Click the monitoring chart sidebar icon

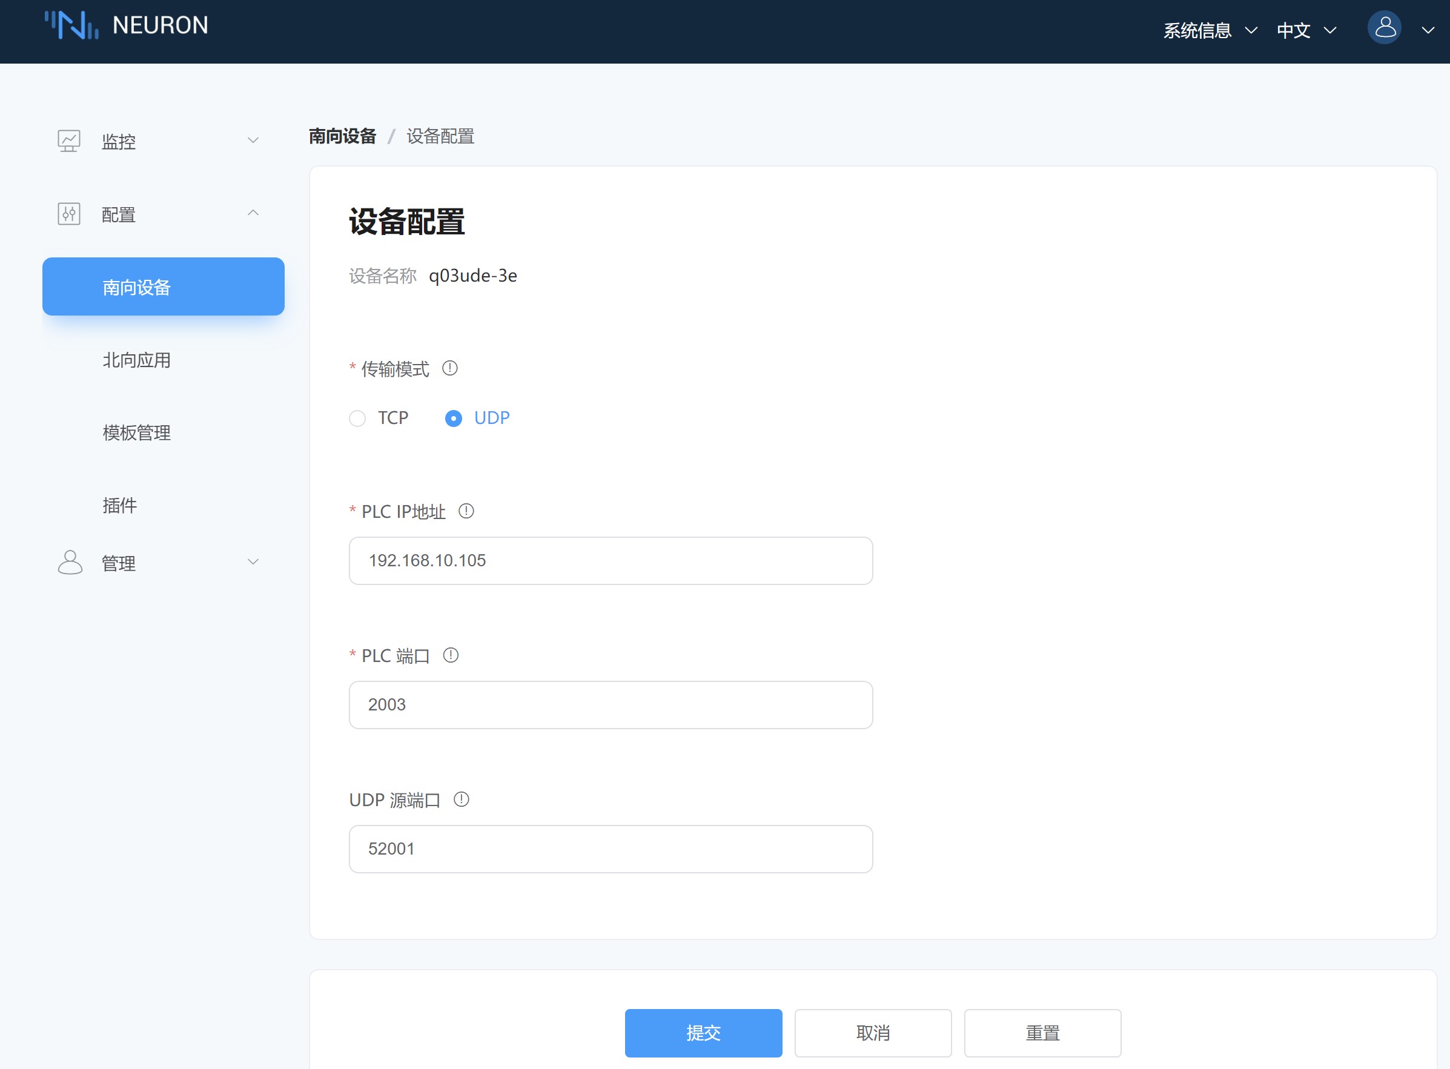click(x=69, y=141)
